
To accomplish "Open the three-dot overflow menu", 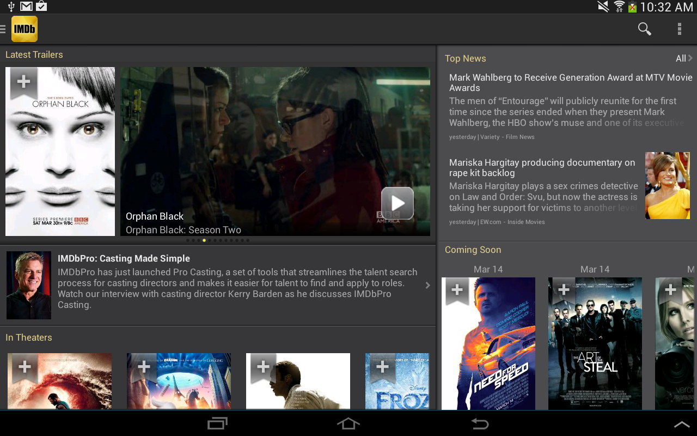I will coord(679,29).
